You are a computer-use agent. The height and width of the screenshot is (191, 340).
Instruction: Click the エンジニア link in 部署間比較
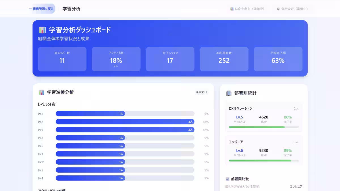click(x=296, y=186)
